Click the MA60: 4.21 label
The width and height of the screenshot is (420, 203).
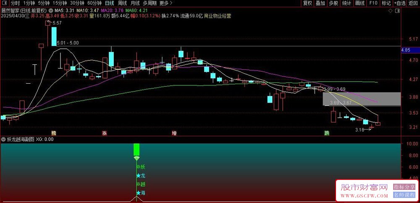(136, 11)
